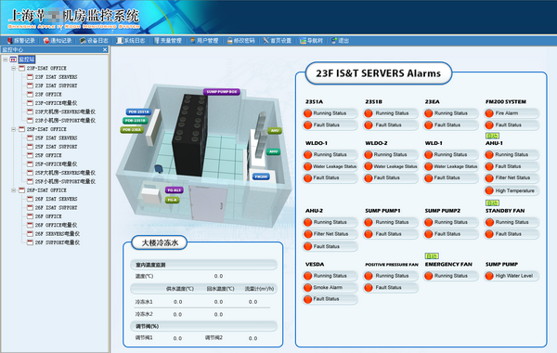The height and width of the screenshot is (353, 557).
Task: Collapse the 25F-IS&T OFFICE tree node
Action: (14, 129)
